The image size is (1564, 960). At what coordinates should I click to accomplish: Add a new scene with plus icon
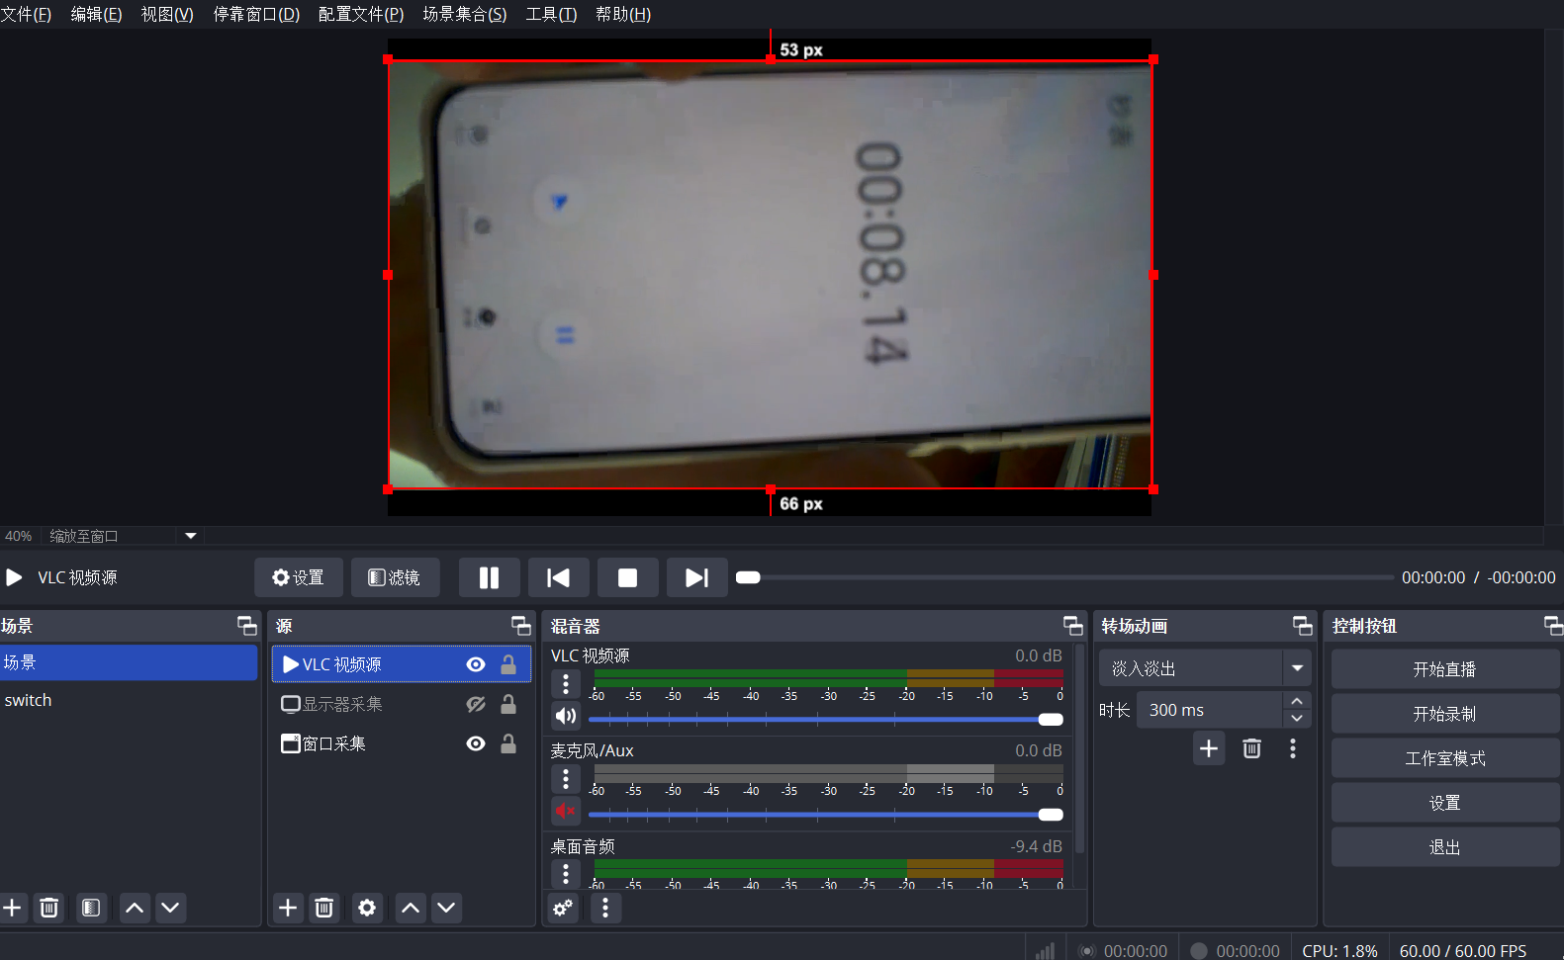[x=13, y=908]
